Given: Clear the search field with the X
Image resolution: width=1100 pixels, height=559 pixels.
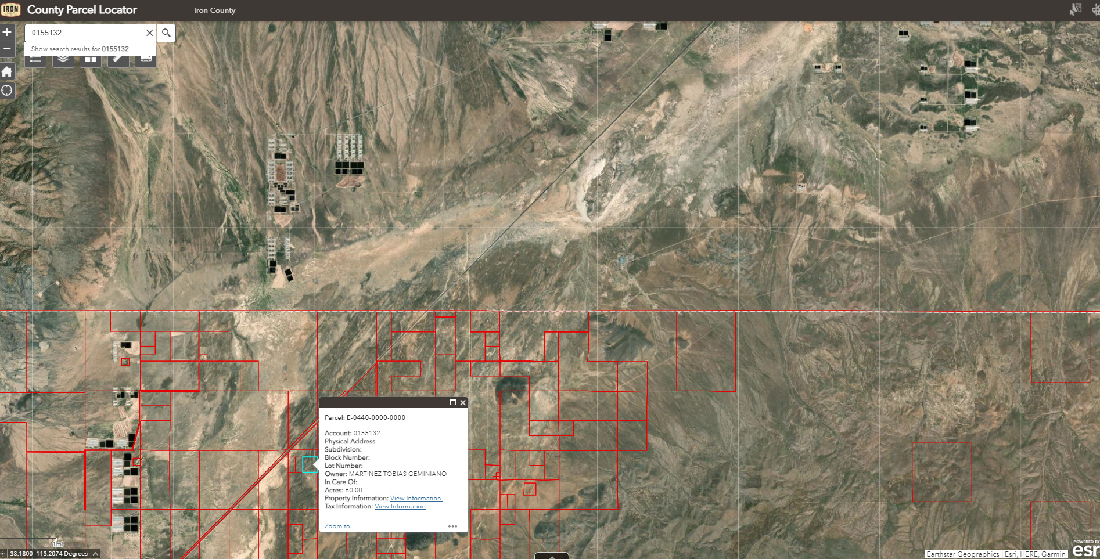Looking at the screenshot, I should 149,33.
